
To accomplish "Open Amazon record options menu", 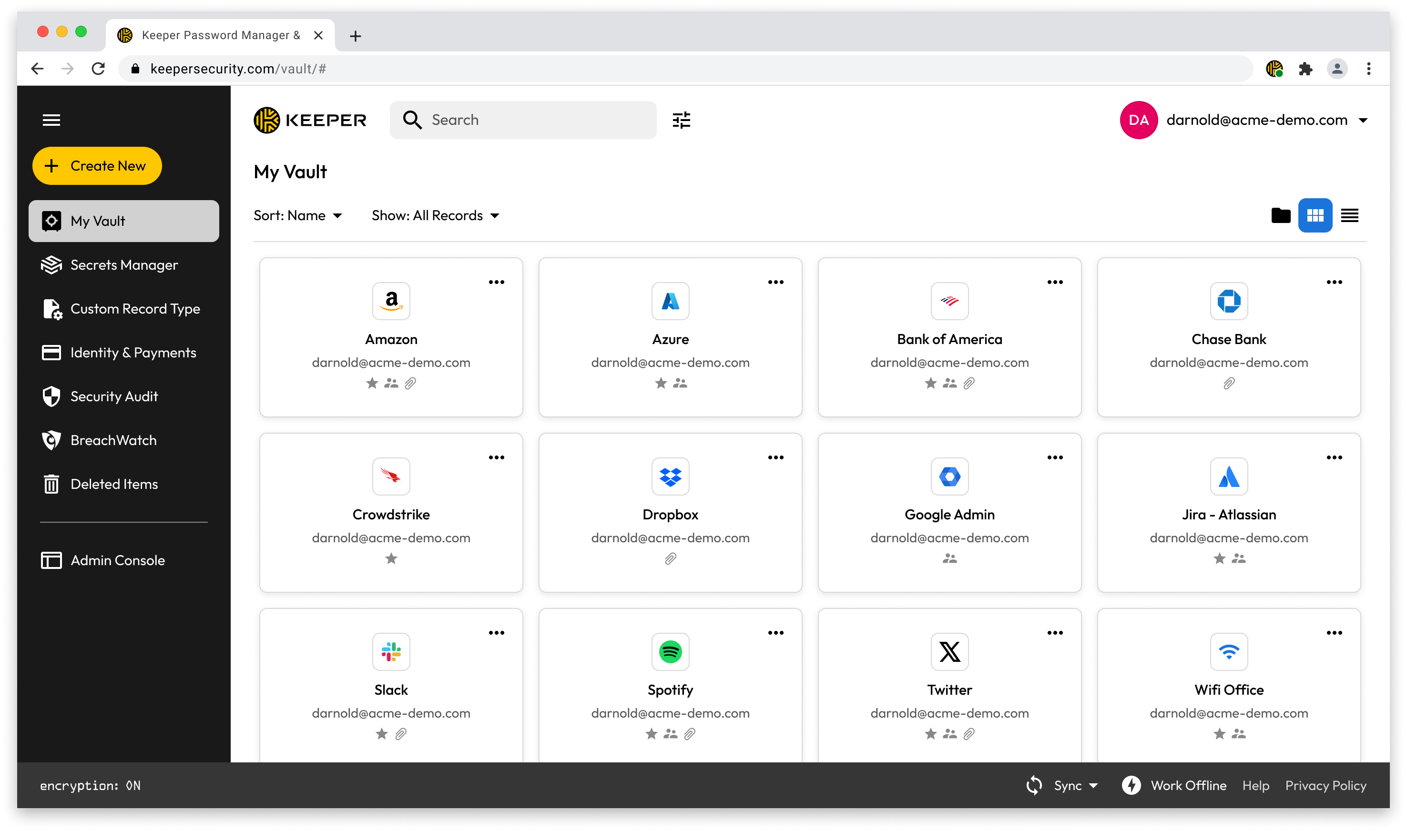I will (496, 282).
